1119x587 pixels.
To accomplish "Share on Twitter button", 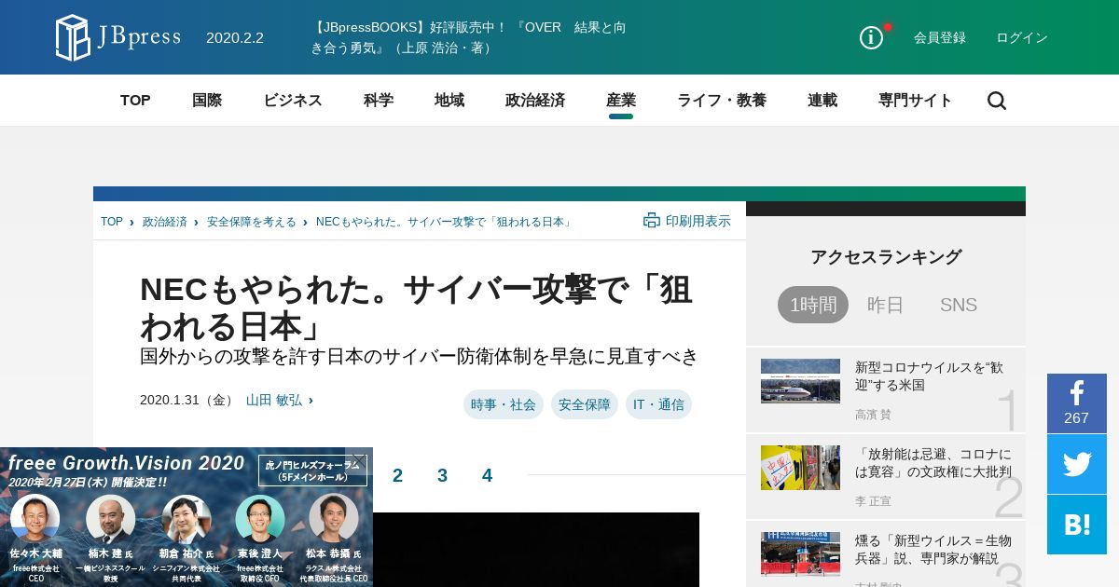I will (x=1077, y=464).
